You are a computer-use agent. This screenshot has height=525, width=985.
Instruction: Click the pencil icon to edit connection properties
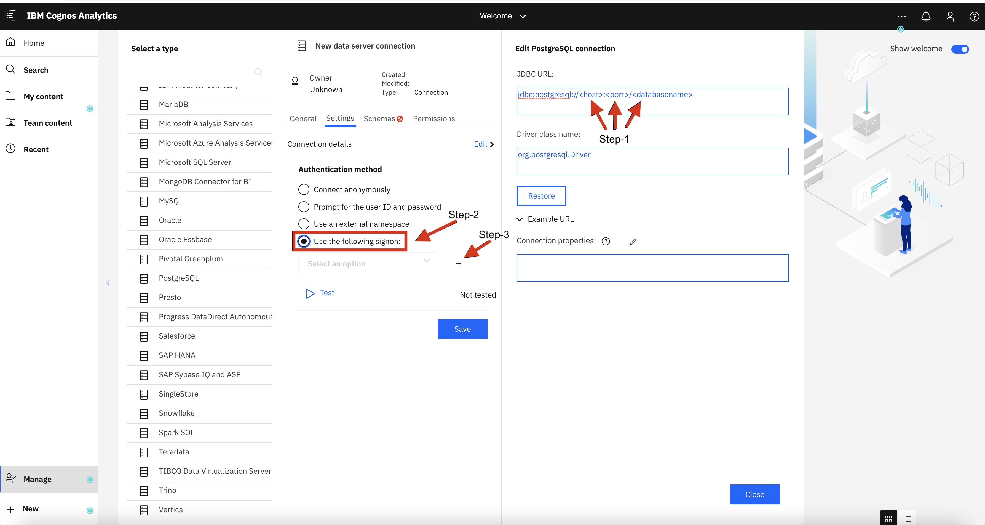coord(633,242)
